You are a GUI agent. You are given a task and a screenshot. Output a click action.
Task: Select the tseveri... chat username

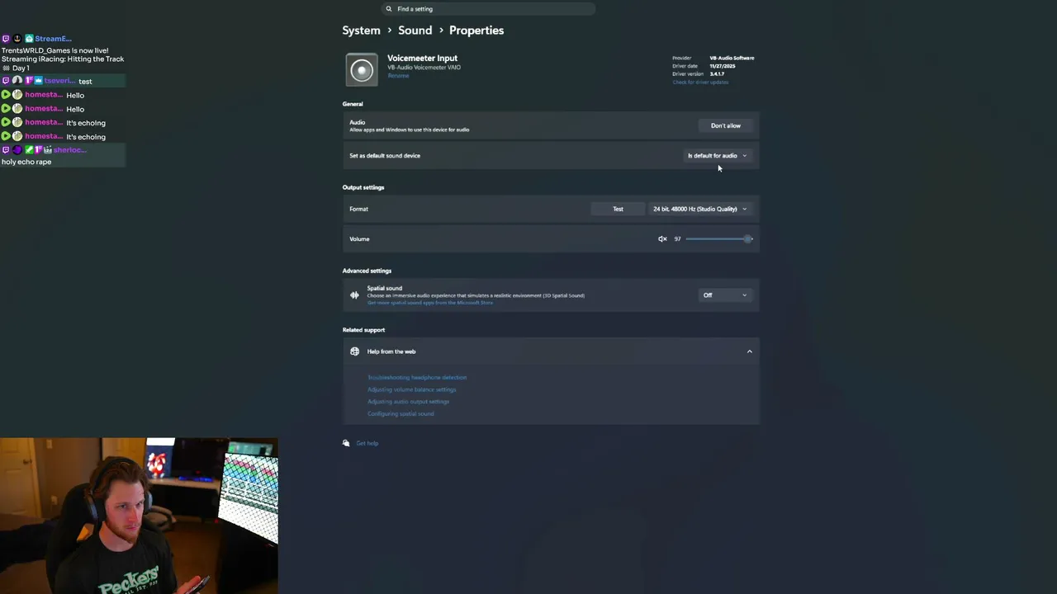pos(59,81)
